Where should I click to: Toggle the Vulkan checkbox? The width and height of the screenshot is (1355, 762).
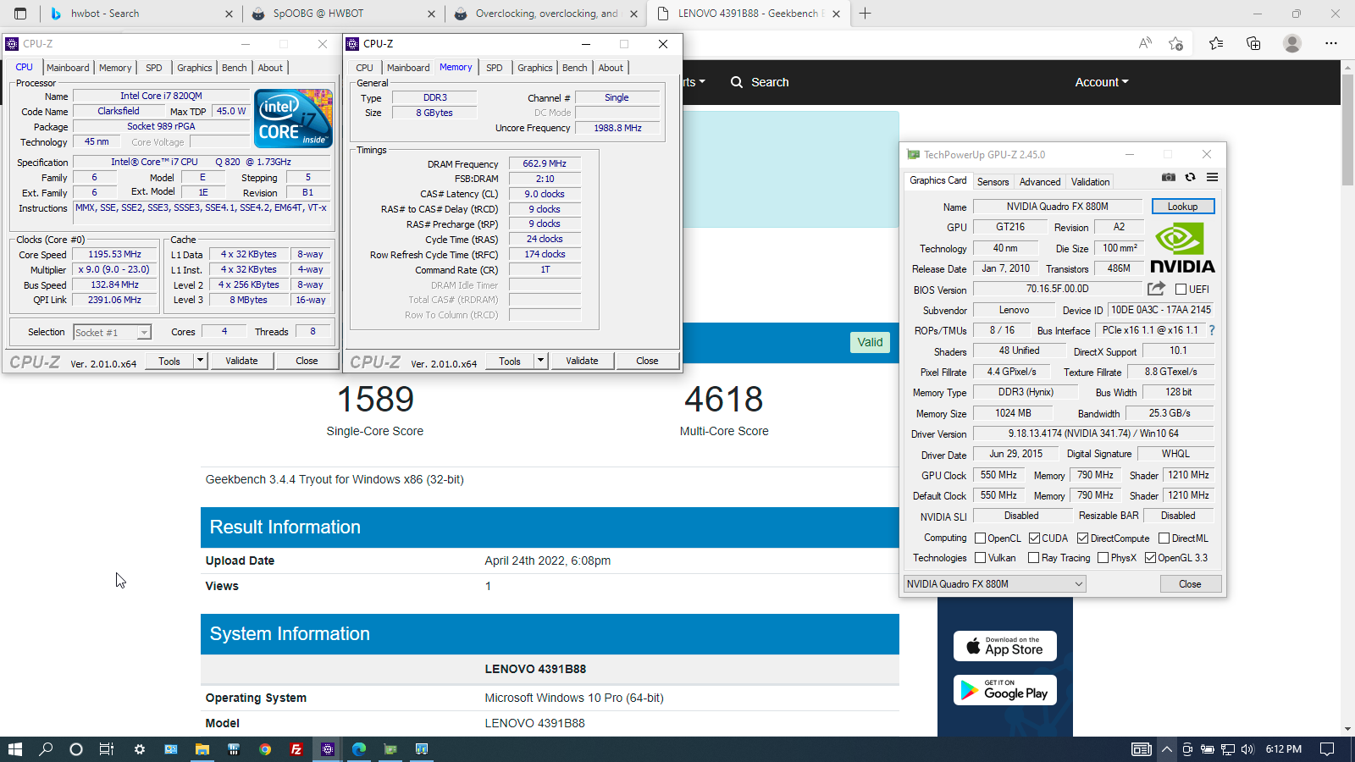click(x=980, y=558)
